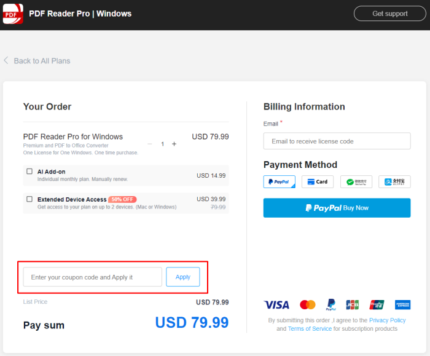The width and height of the screenshot is (430, 356).
Task: Decrease quantity with the minus icon
Action: [x=150, y=144]
